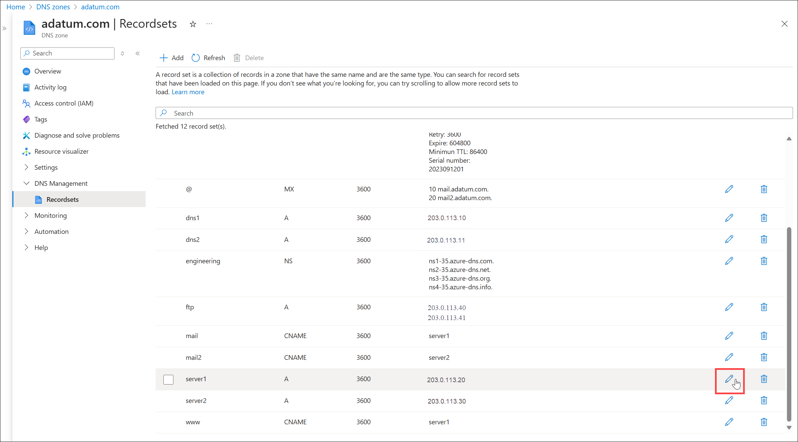Viewport: 798px width, 442px height.
Task: Click the recordset Search field
Action: 474,113
